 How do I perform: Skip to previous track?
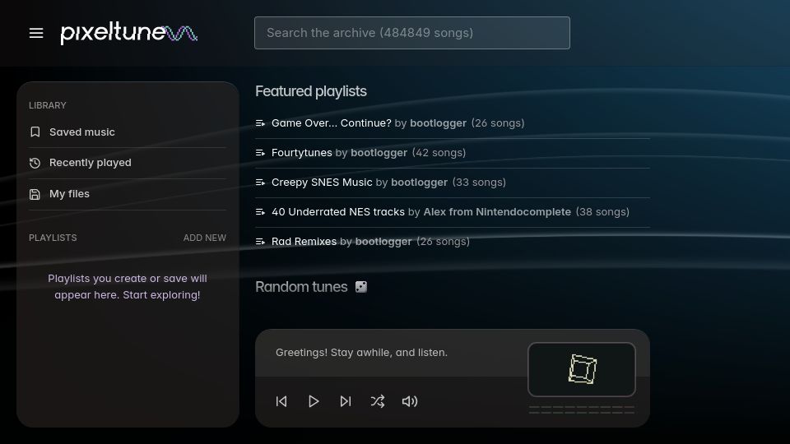[281, 401]
